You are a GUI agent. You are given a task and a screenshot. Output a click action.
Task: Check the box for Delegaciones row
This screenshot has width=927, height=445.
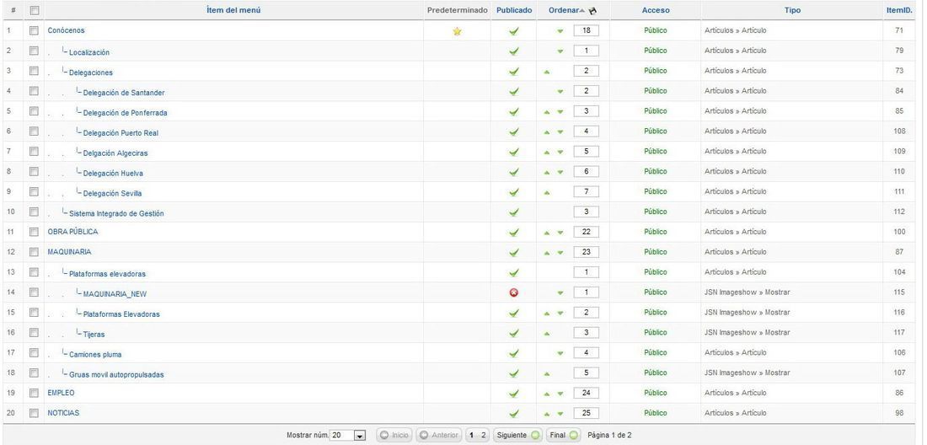[x=35, y=71]
